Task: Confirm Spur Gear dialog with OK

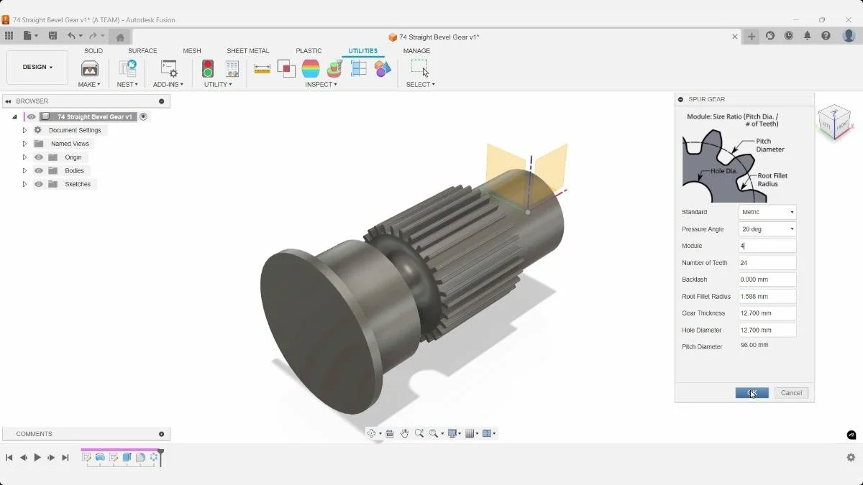Action: coord(752,393)
